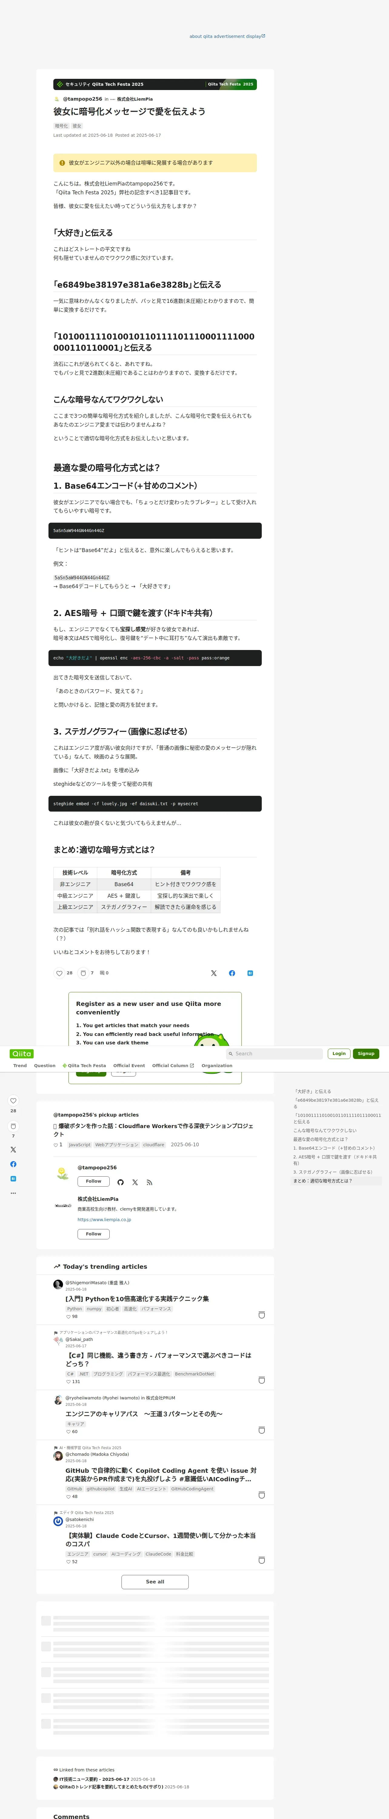Image resolution: width=389 pixels, height=1819 pixels.
Task: Share article on Facebook below the article
Action: pos(232,973)
